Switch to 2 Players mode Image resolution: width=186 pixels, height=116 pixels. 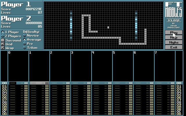point(3,36)
